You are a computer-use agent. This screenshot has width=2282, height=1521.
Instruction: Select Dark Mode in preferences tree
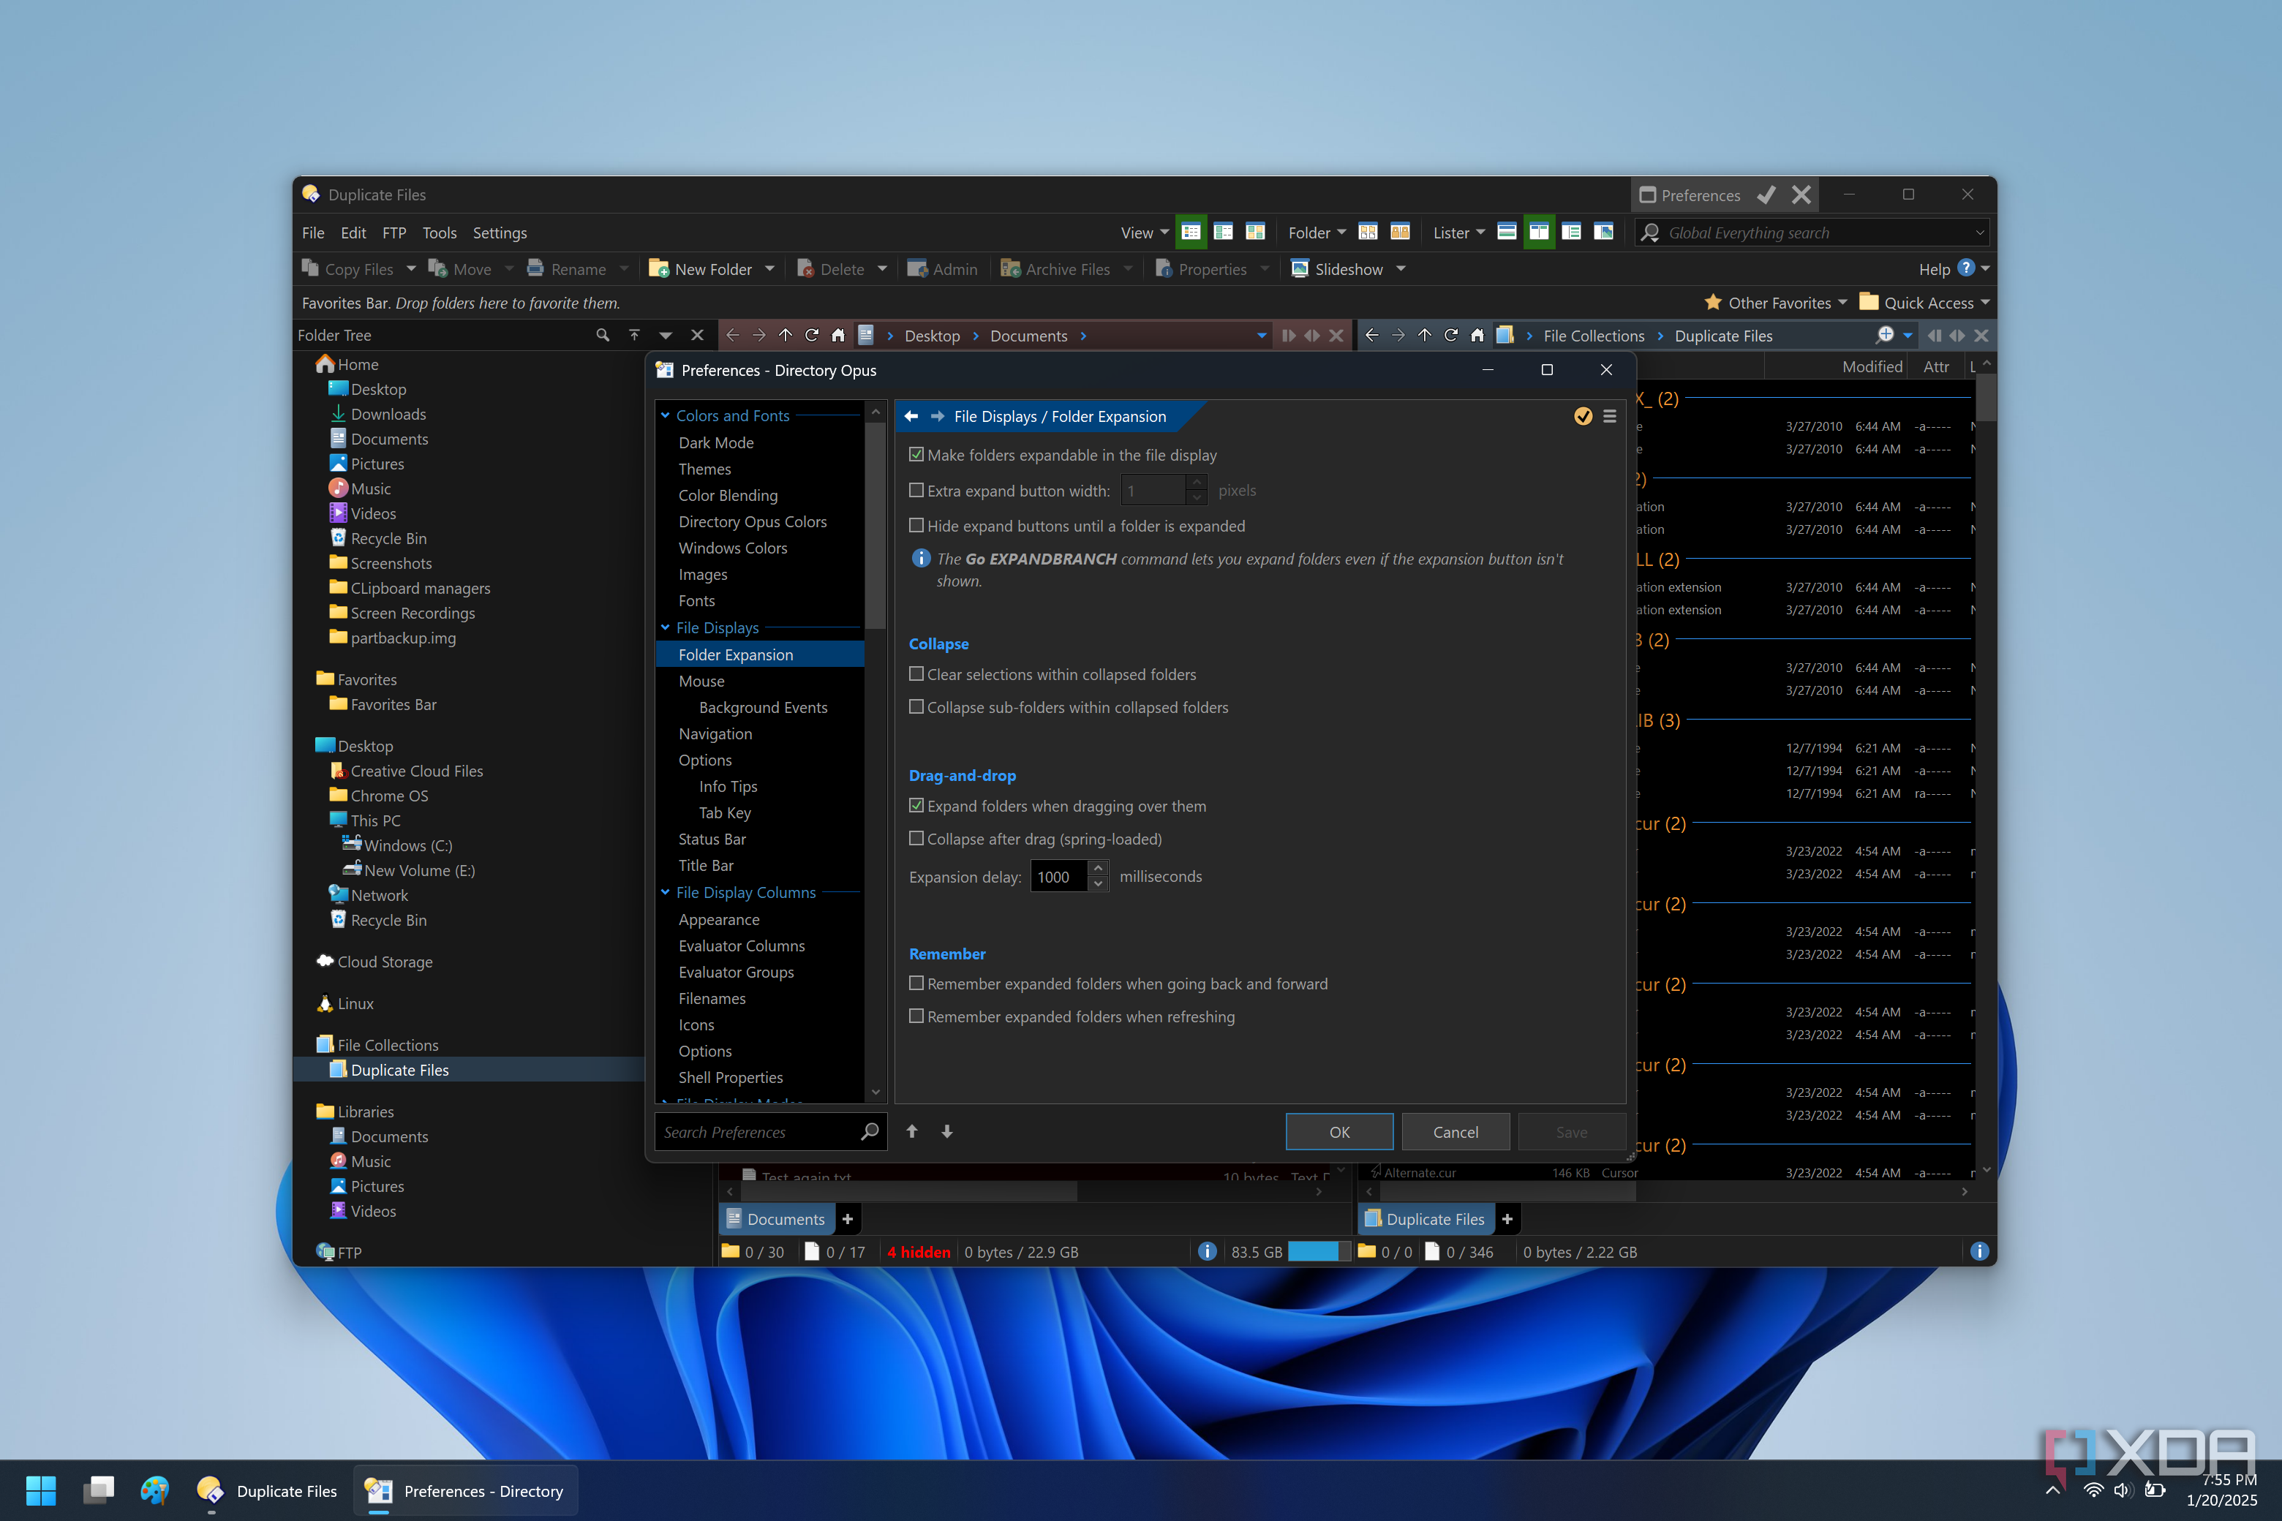pyautogui.click(x=716, y=442)
